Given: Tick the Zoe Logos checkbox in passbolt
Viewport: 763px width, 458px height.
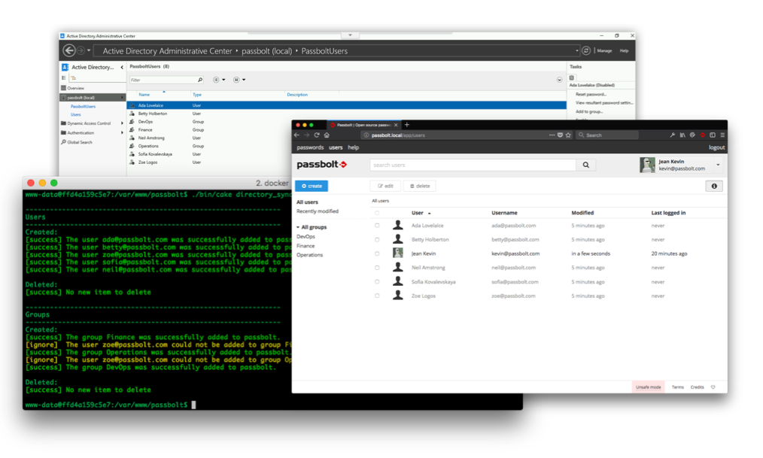Looking at the screenshot, I should click(x=377, y=296).
